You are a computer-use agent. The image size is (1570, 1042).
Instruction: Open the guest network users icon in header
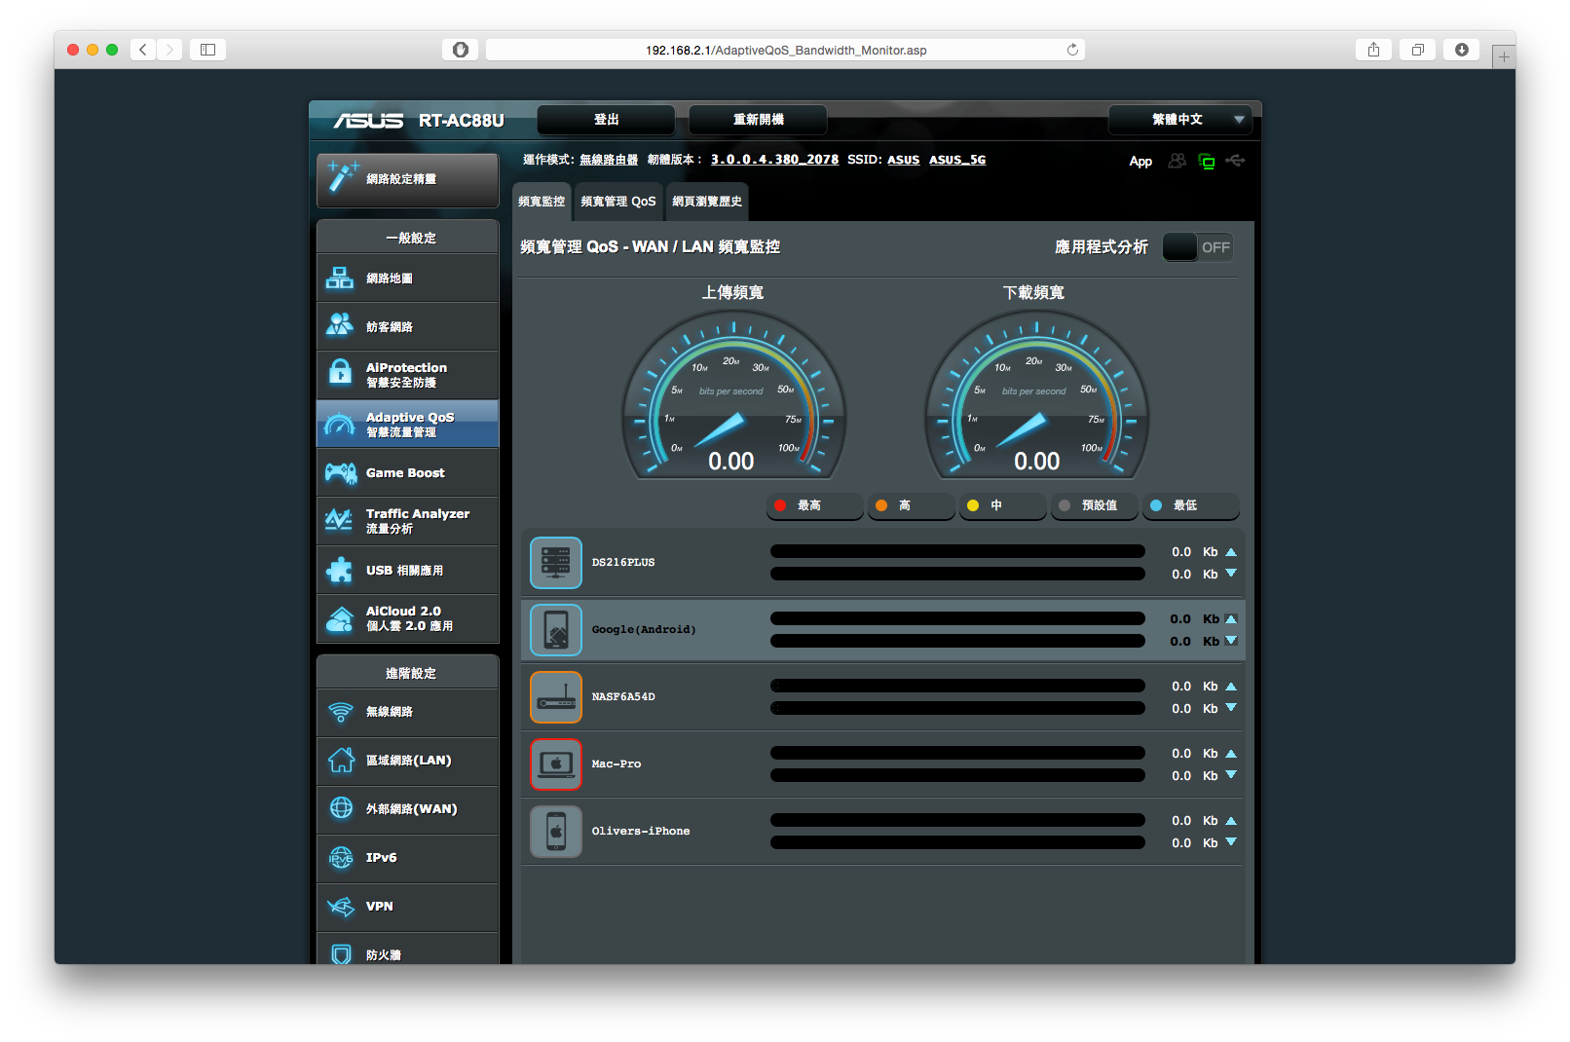(1177, 161)
